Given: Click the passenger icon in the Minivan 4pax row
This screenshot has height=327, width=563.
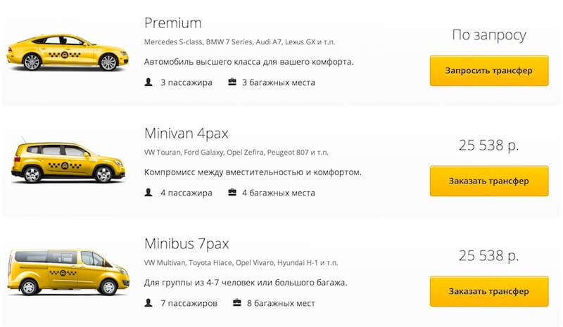Looking at the screenshot, I should [x=148, y=193].
